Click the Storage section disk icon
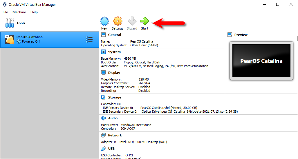The image size is (298, 159). pyautogui.click(x=103, y=97)
